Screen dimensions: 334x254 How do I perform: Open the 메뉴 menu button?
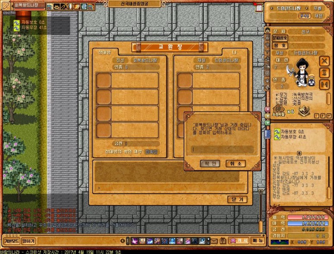(258, 241)
